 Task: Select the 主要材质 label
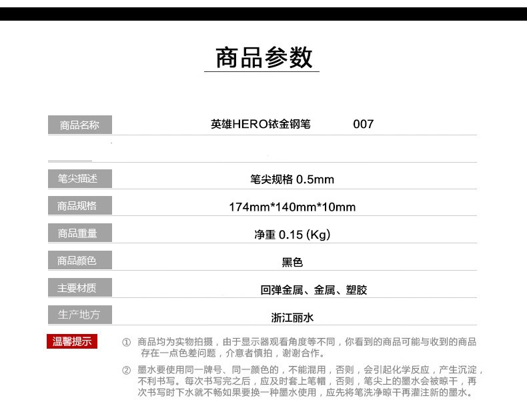click(x=79, y=287)
